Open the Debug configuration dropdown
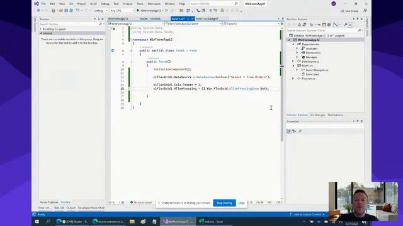This screenshot has width=403, height=226. point(101,11)
